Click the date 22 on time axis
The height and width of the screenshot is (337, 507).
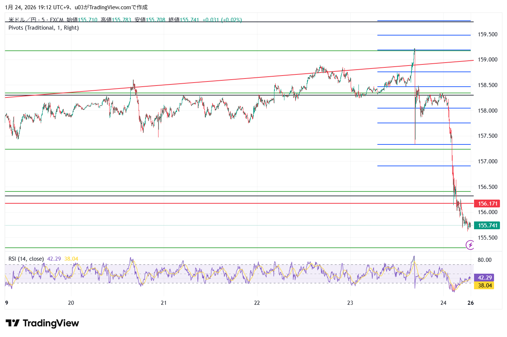pyautogui.click(x=257, y=303)
